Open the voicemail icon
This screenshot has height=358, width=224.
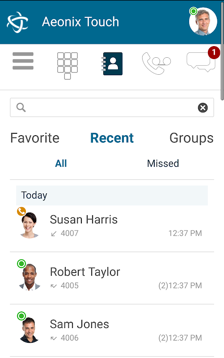[x=156, y=63]
